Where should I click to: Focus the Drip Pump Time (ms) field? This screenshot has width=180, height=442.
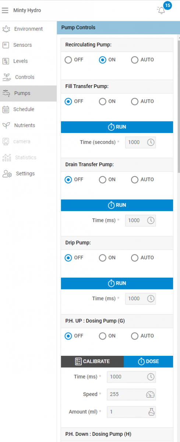click(x=141, y=299)
